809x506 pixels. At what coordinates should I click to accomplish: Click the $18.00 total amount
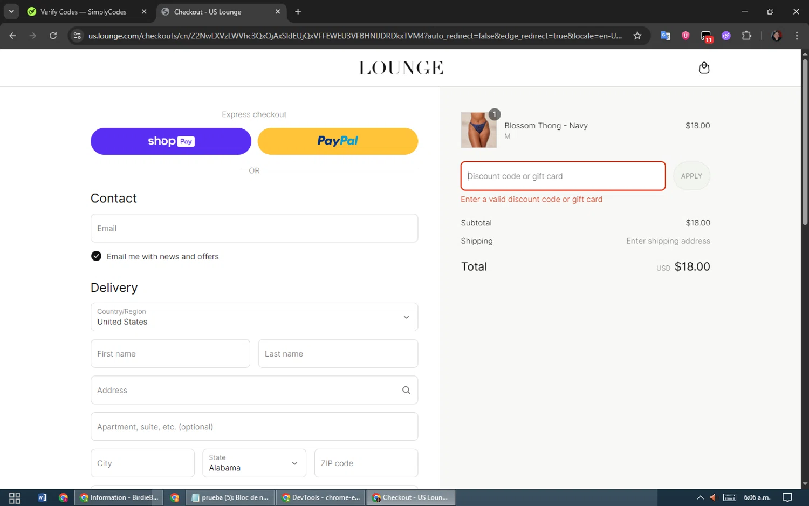coord(692,266)
